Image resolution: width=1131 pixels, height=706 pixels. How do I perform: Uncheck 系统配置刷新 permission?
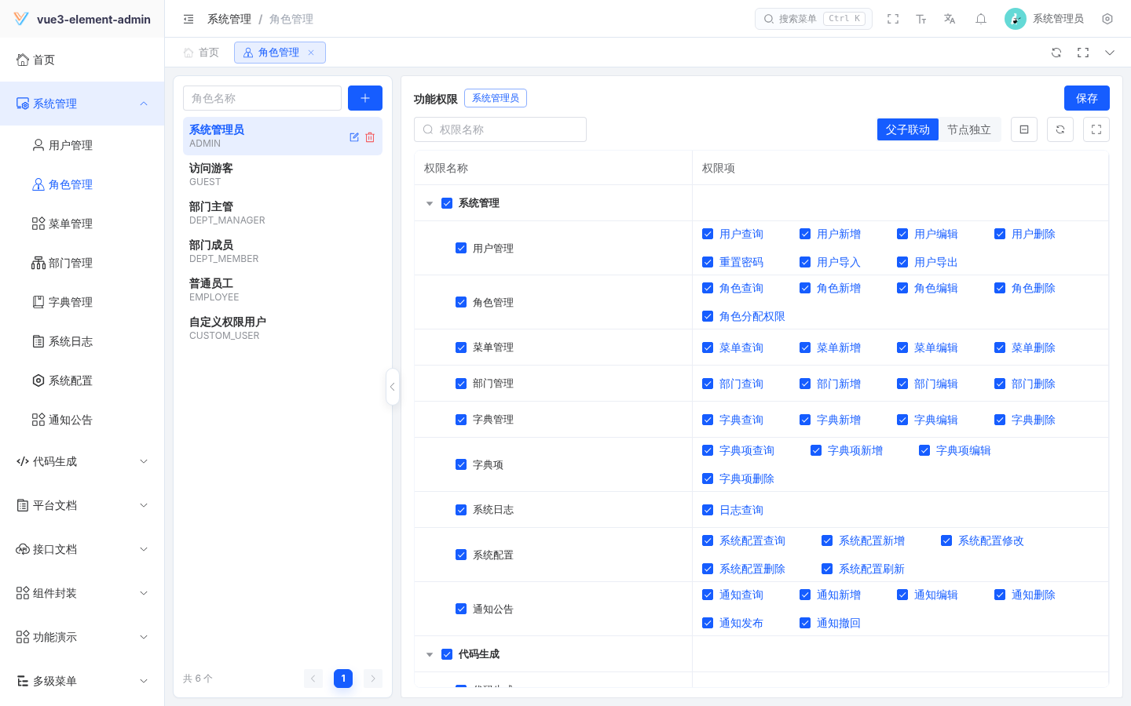click(x=827, y=569)
